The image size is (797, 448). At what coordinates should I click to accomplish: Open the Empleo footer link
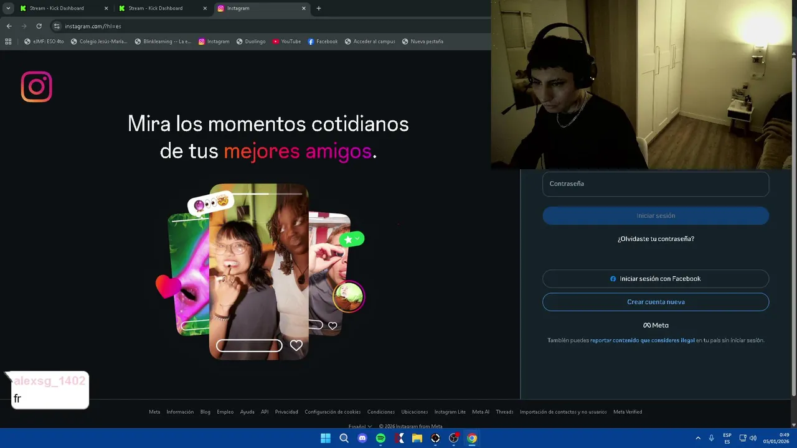(x=225, y=412)
